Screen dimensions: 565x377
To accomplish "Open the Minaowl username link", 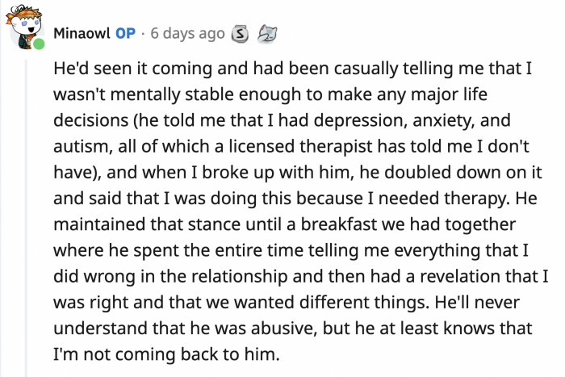I will [82, 34].
